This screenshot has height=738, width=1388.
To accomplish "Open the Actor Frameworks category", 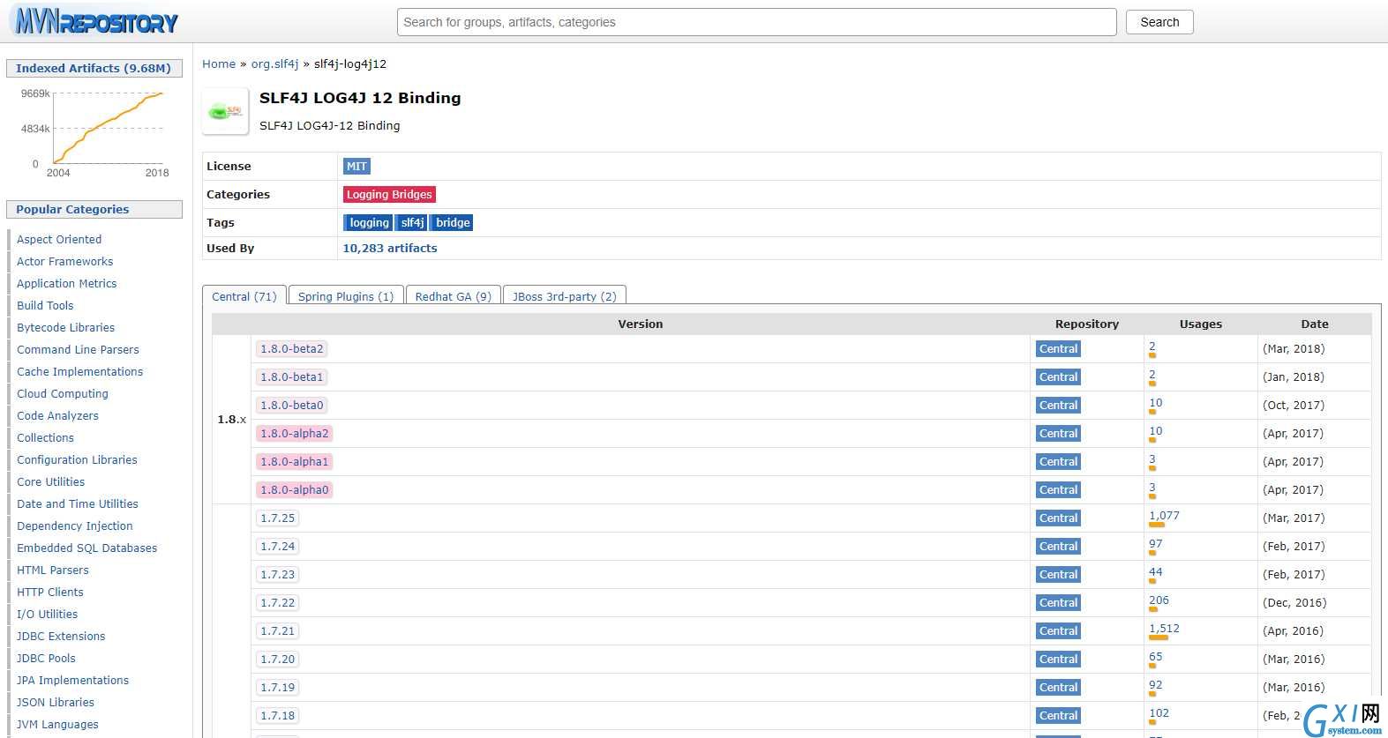I will pos(64,262).
